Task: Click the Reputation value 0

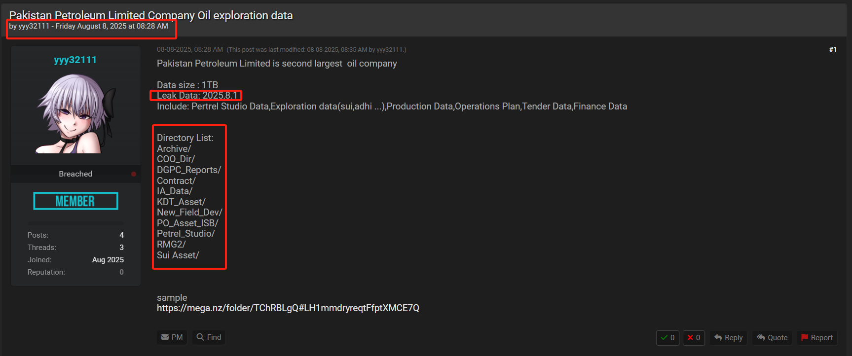Action: [x=121, y=272]
